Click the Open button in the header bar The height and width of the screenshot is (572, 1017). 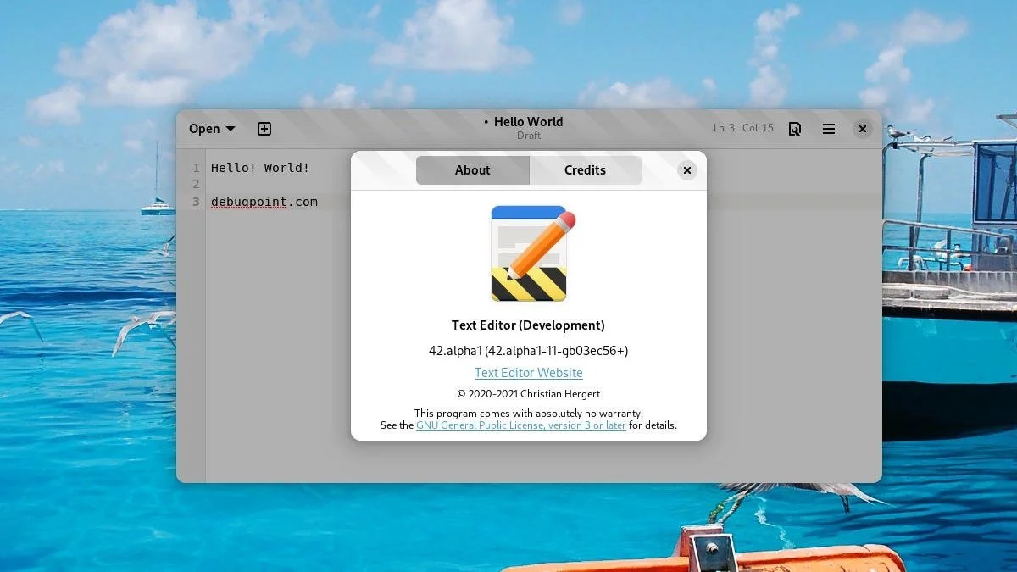203,128
